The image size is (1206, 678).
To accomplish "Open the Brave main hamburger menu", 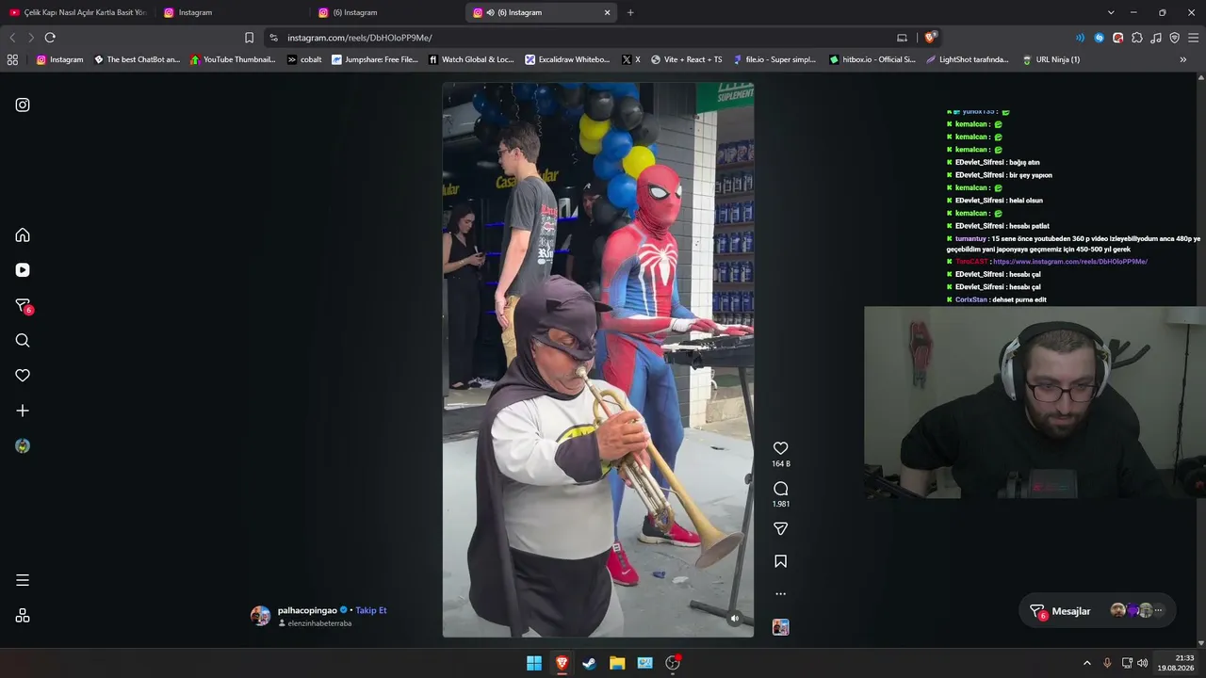I will 1193,38.
